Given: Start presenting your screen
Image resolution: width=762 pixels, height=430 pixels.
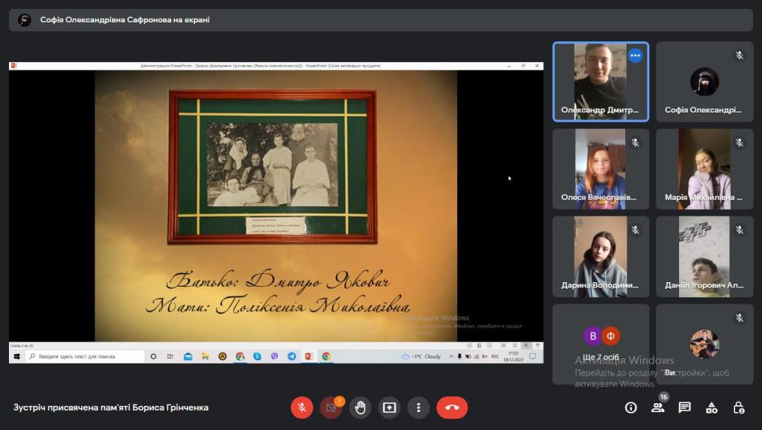Looking at the screenshot, I should (x=389, y=408).
